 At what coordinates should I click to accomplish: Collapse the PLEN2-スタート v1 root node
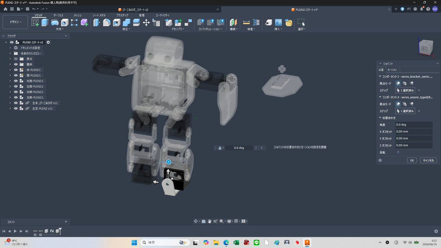[6, 42]
